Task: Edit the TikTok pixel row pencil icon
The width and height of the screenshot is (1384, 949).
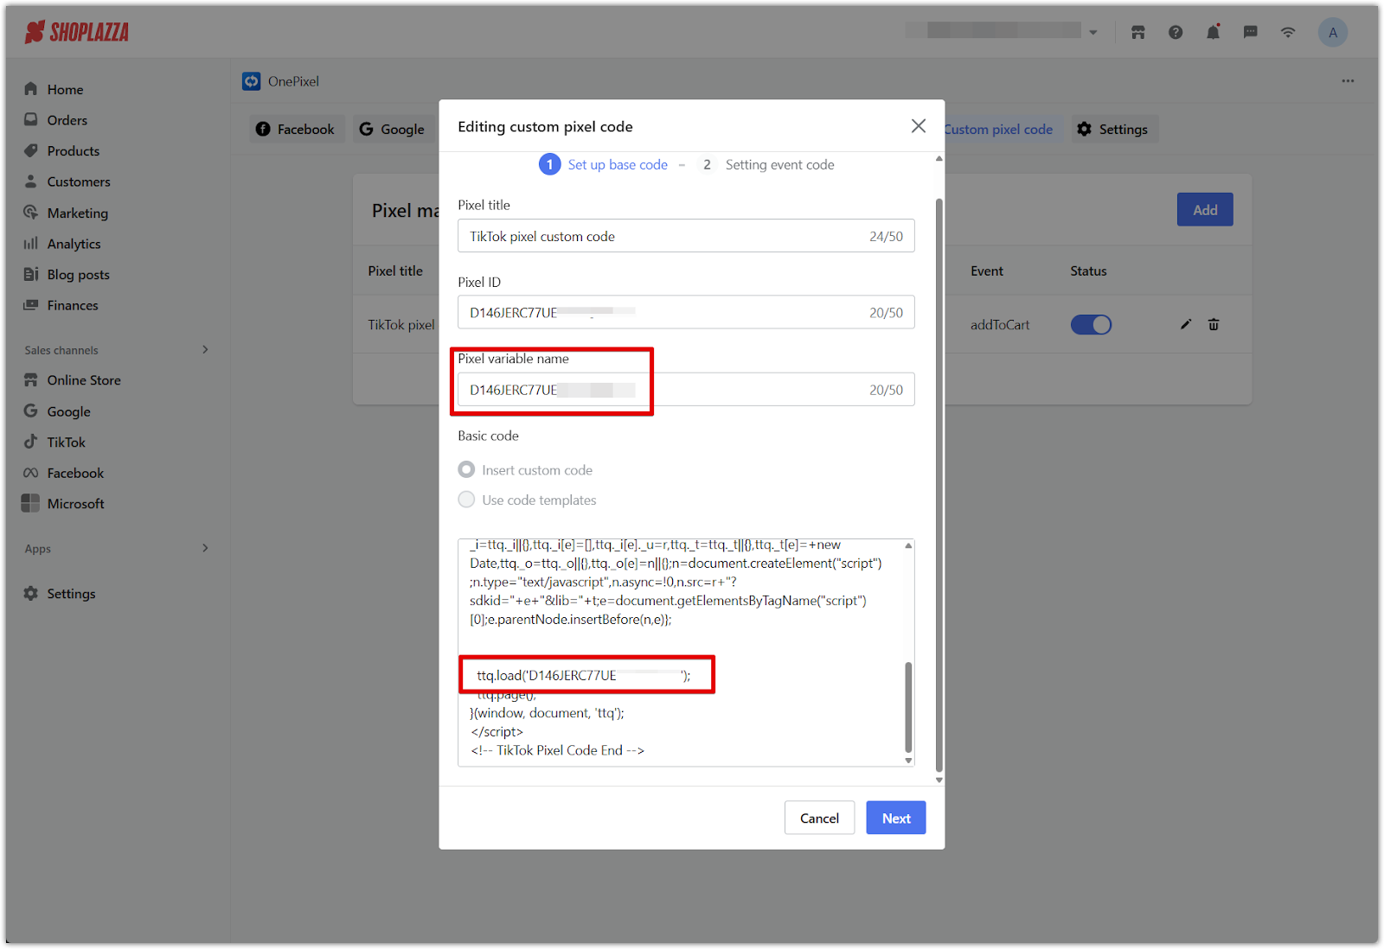Action: pyautogui.click(x=1186, y=325)
